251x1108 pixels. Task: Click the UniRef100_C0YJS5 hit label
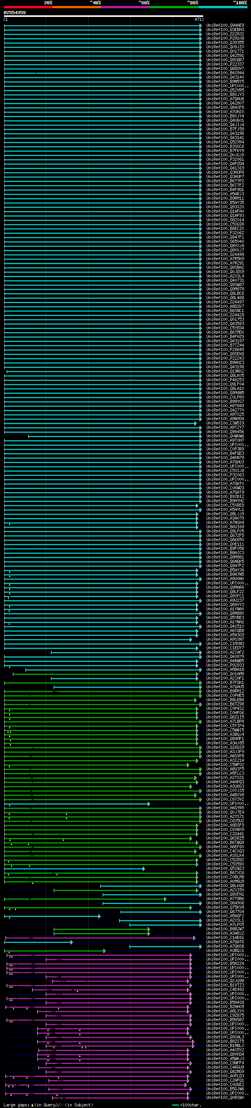[x=225, y=790]
